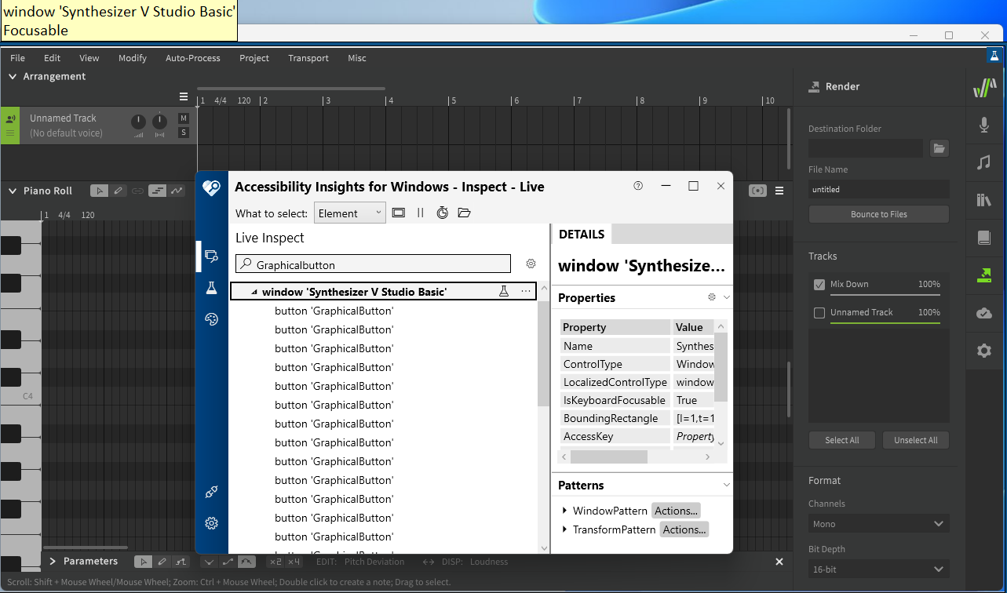Expand the Parameters panel
This screenshot has width=1007, height=593.
point(53,562)
